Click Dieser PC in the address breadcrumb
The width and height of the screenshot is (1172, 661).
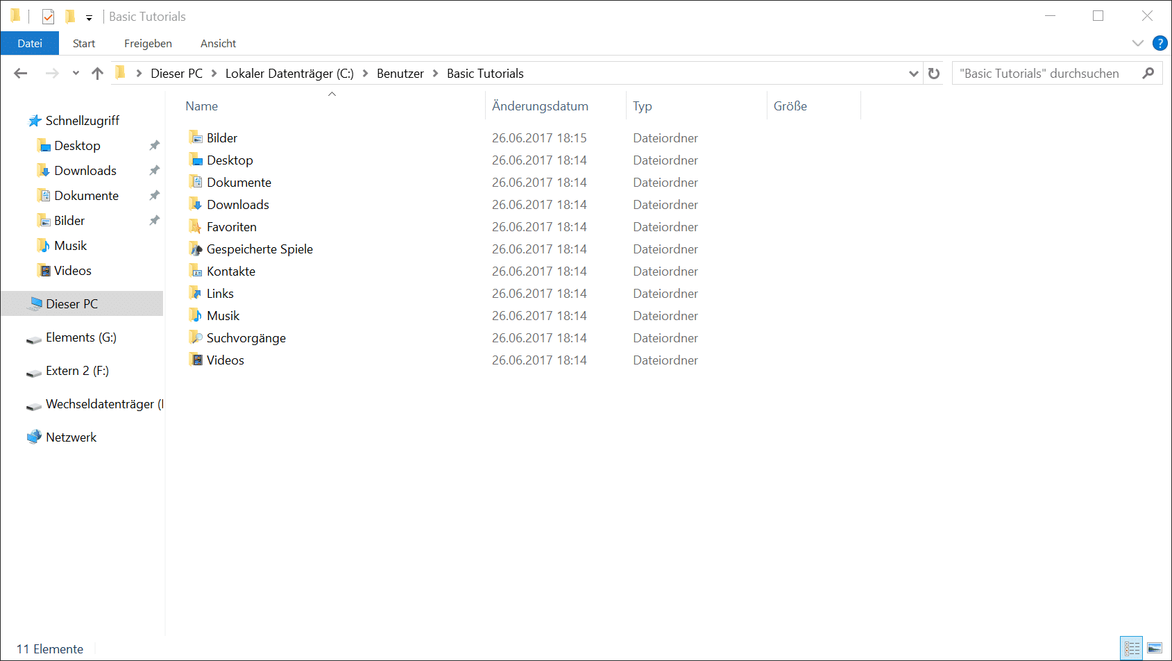[177, 74]
